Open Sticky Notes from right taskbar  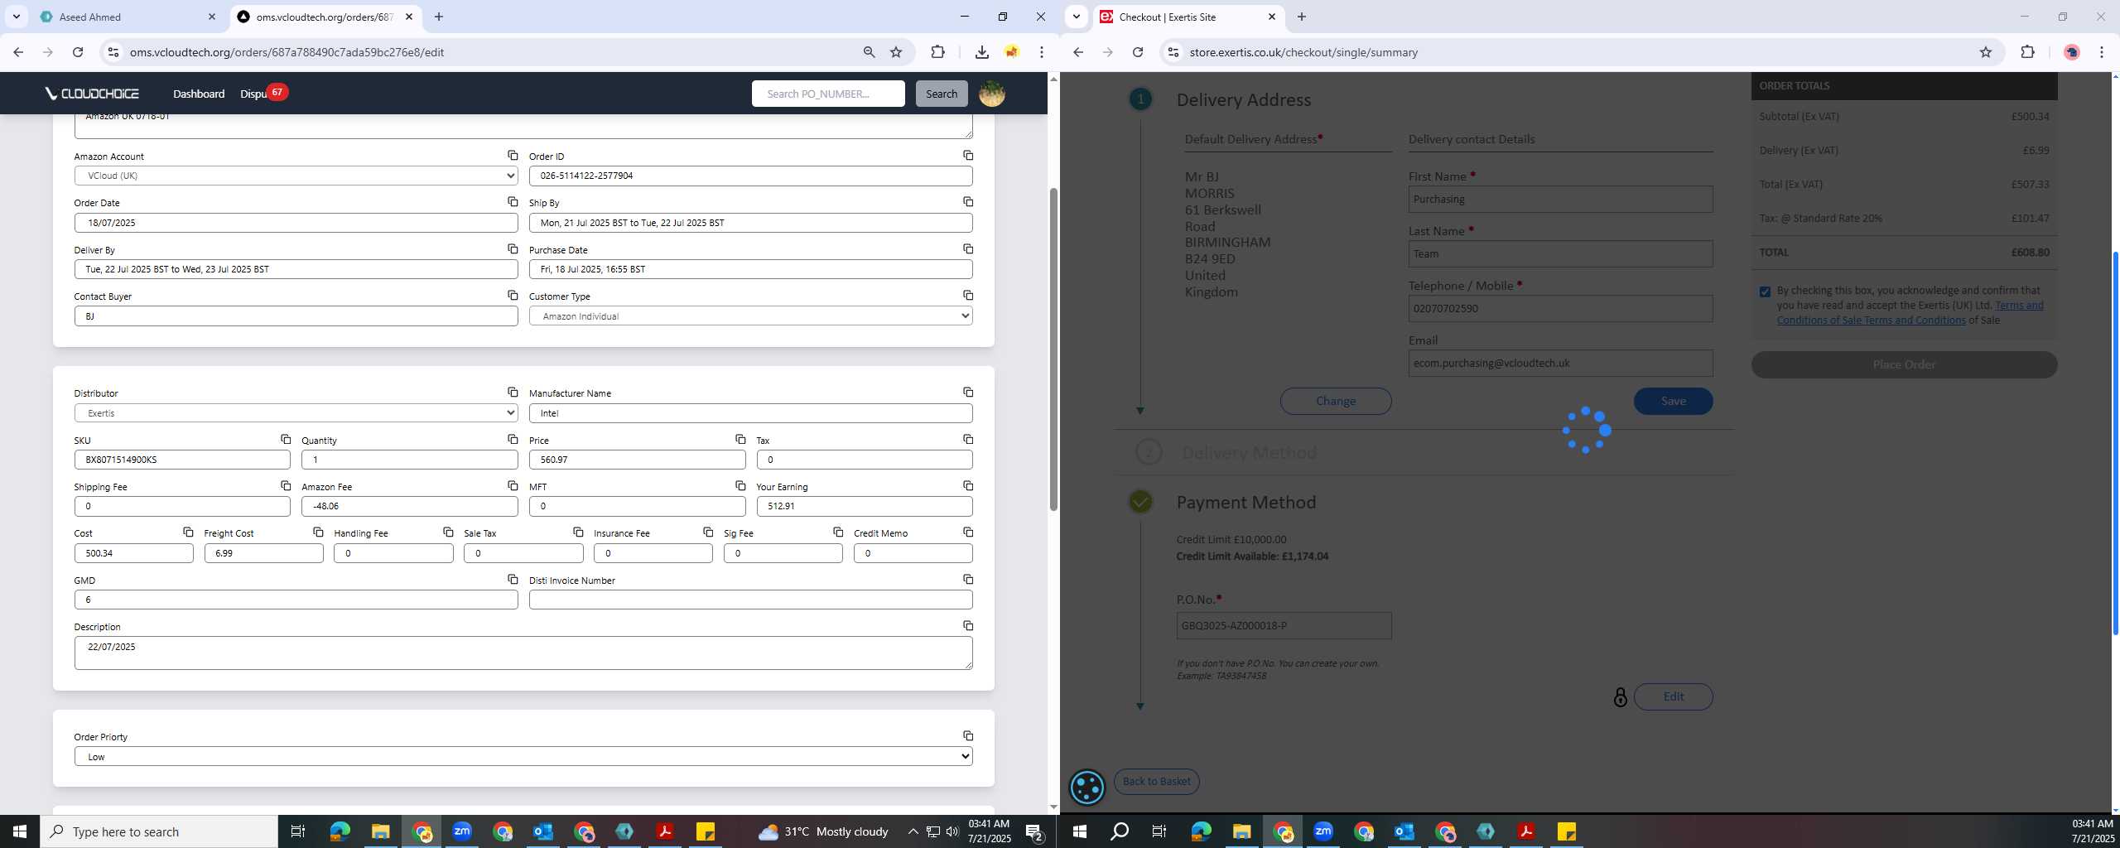coord(1567,831)
